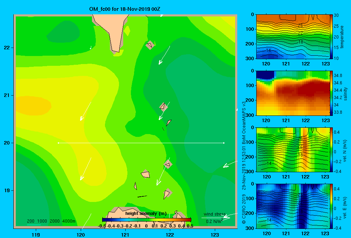Click the -0.5 tick on the height anomaly scale
The width and height of the screenshot is (351, 238).
(102, 226)
